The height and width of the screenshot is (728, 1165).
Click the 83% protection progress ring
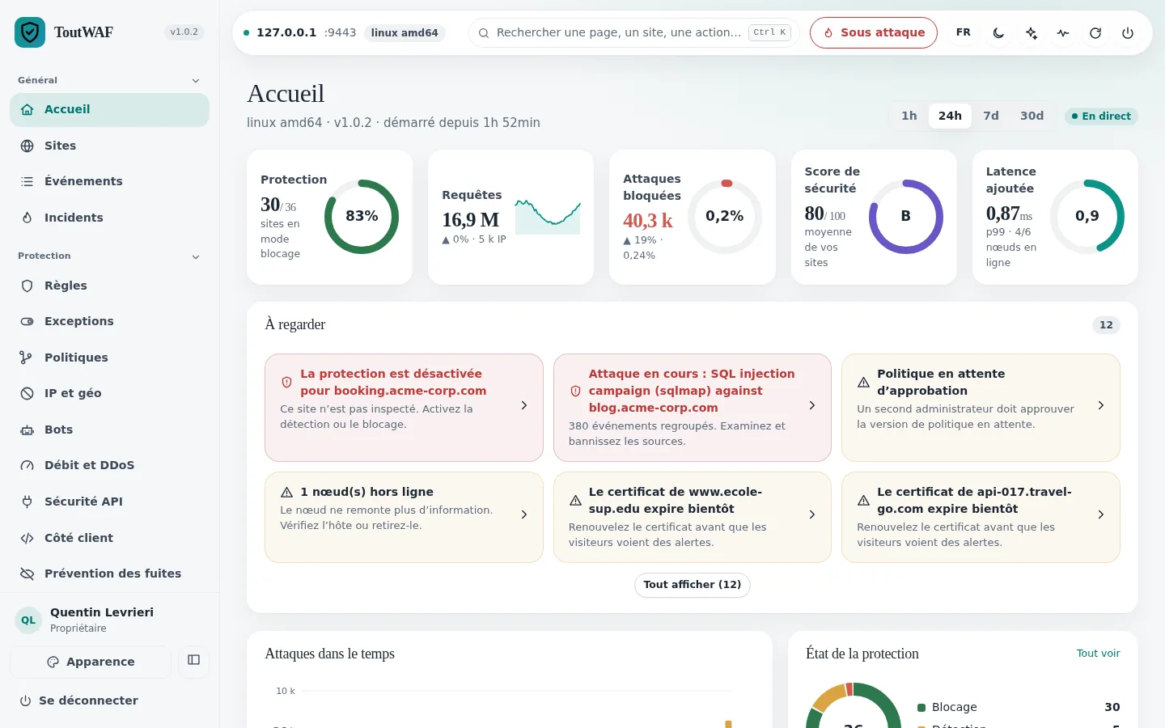click(362, 217)
